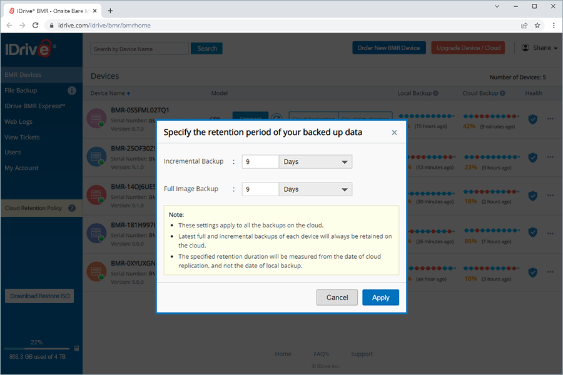
Task: Open Chrome three-dot menu
Action: point(554,26)
